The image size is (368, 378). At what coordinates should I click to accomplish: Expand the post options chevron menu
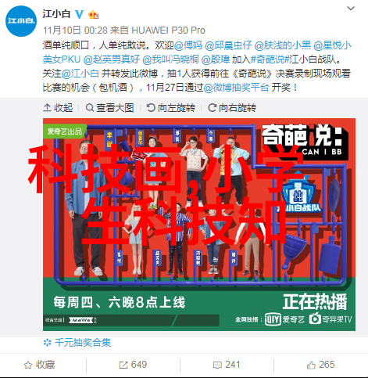point(351,9)
